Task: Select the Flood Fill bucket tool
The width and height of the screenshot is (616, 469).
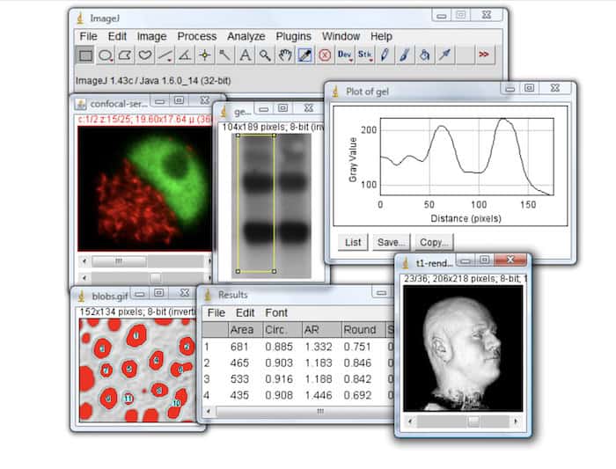Action: (x=424, y=55)
